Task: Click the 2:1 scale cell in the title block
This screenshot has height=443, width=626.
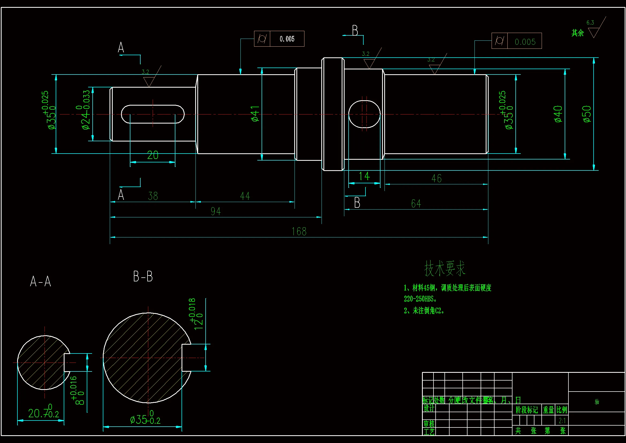Action: [x=562, y=420]
